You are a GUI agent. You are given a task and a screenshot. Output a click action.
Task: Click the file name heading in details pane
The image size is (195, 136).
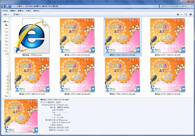(x=55, y=100)
